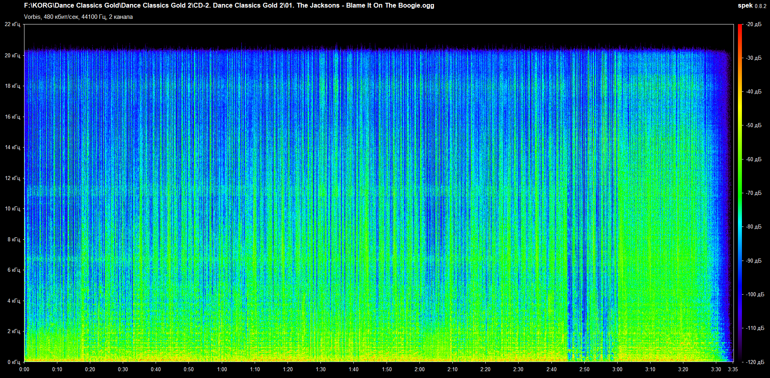
Task: Select the 16 кГц frequency label
Action: [12, 117]
